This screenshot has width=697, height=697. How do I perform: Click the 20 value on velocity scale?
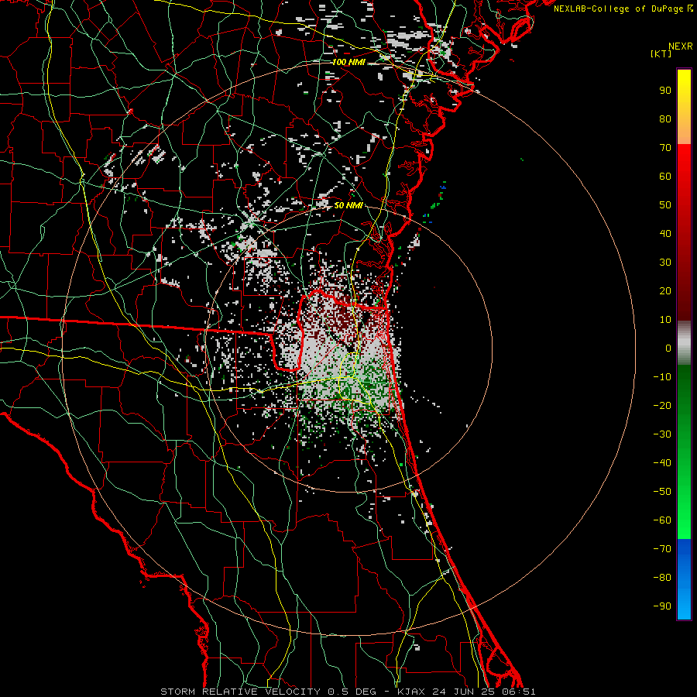click(x=665, y=291)
